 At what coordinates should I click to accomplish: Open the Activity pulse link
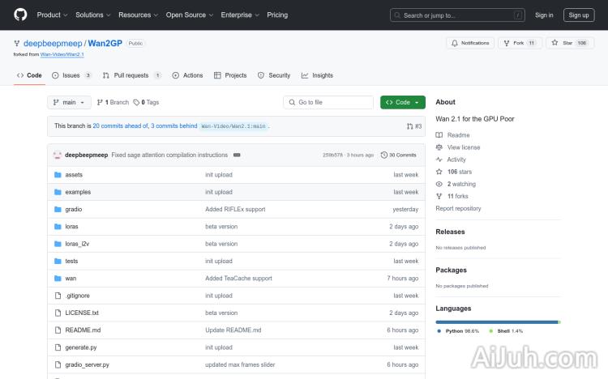[456, 160]
